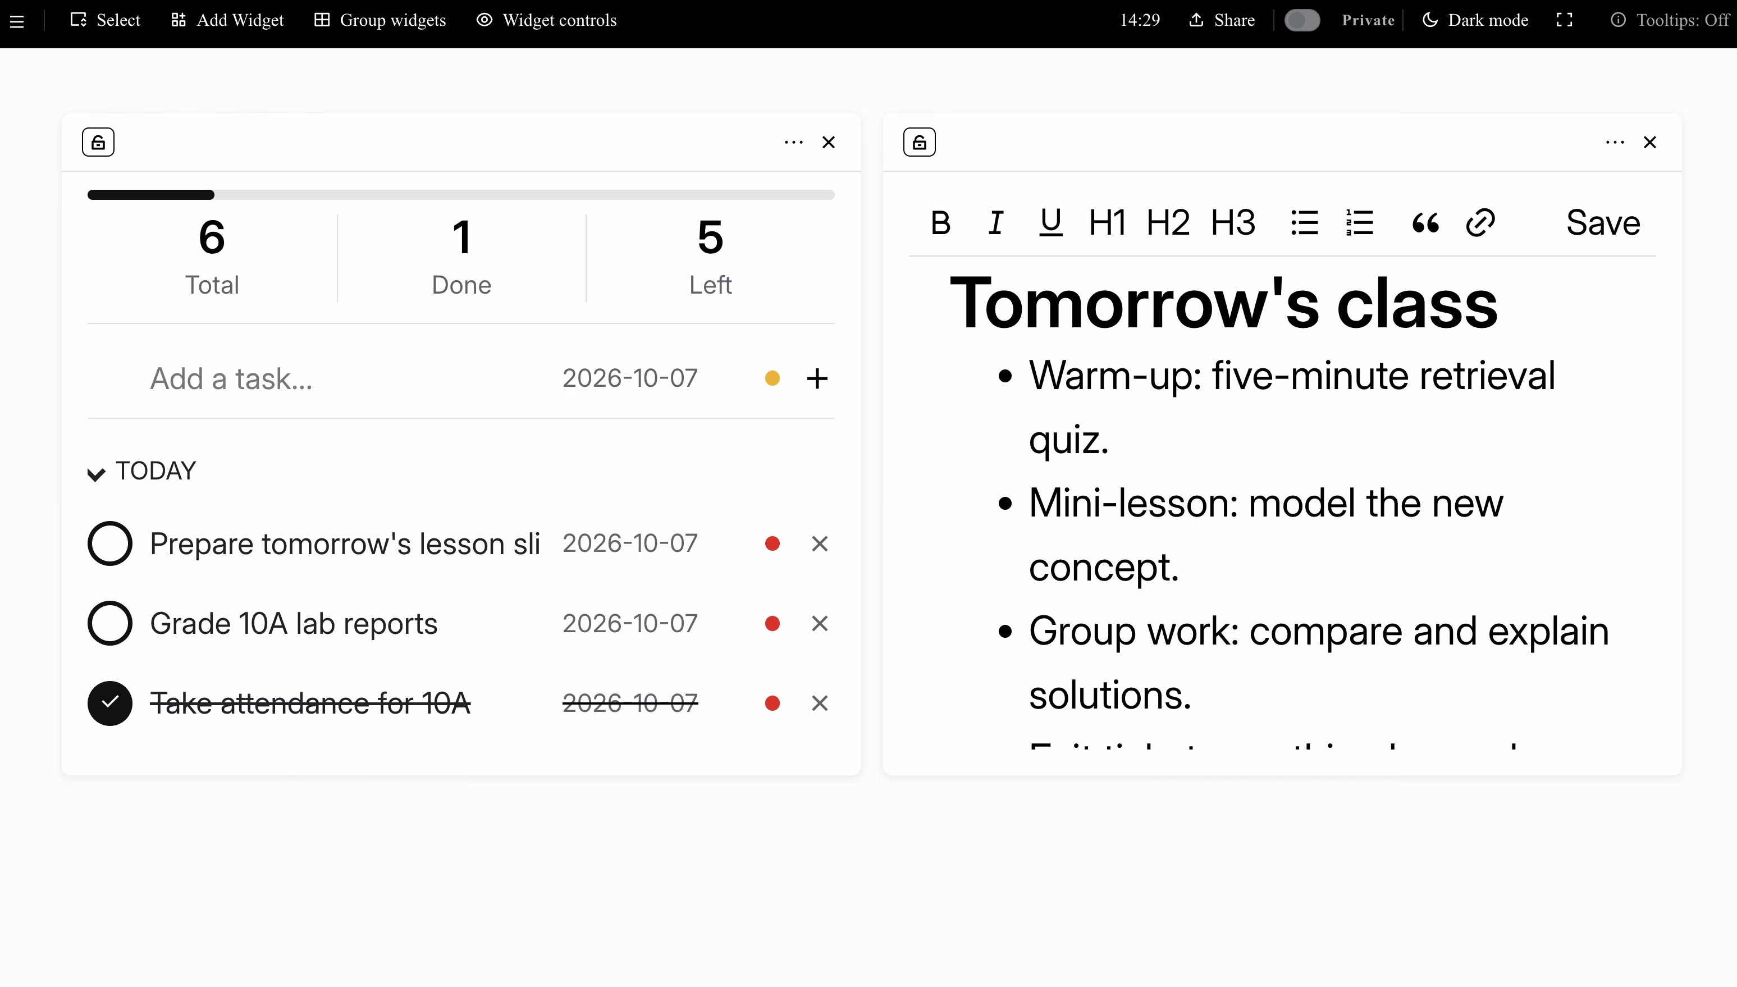Toggle Tooltips: Off

[x=1670, y=20]
